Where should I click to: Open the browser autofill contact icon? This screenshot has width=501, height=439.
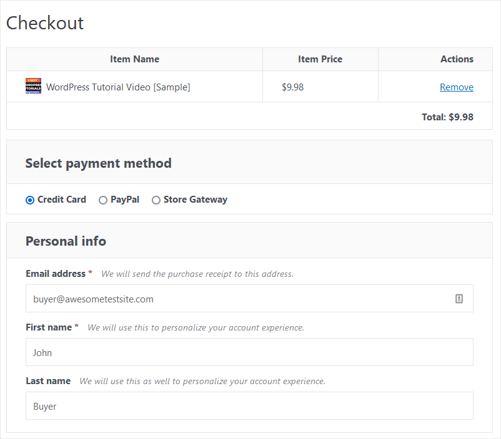tap(459, 299)
